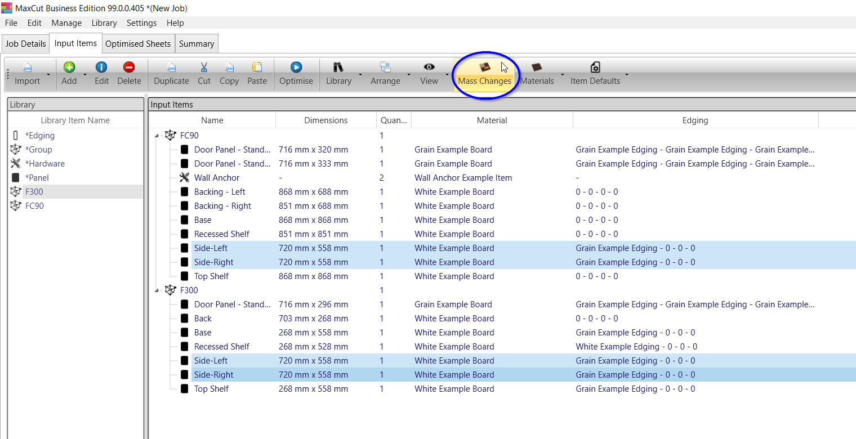Open the Help menu
This screenshot has height=439, width=856.
coord(175,23)
